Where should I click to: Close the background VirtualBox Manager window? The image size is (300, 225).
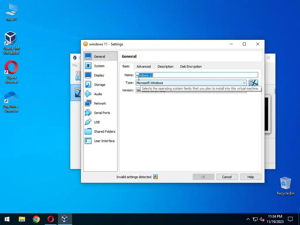[269, 58]
